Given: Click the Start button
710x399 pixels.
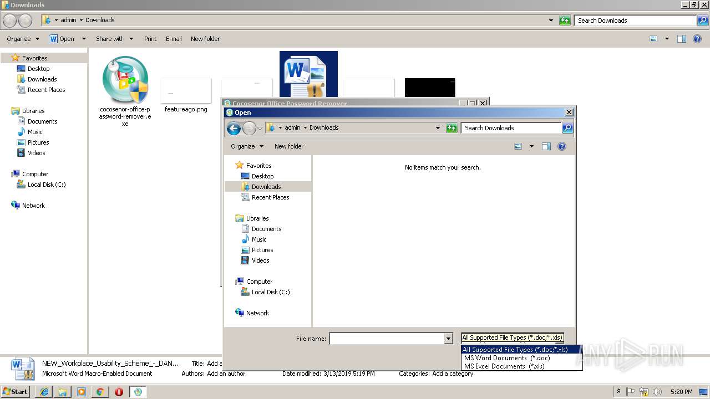Looking at the screenshot, I should pos(16,392).
